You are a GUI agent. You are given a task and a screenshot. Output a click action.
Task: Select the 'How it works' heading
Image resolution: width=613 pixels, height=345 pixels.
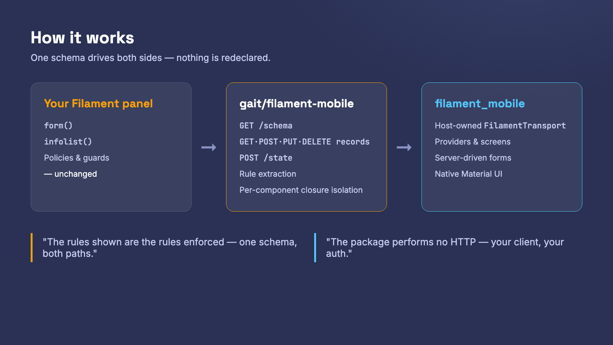(x=82, y=38)
